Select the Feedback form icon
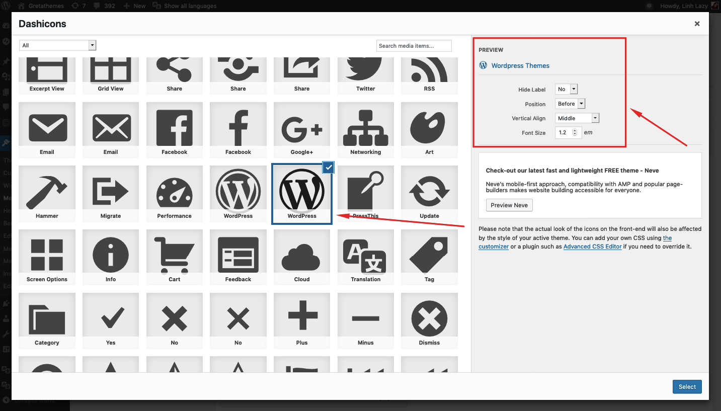This screenshot has width=721, height=411. pos(238,258)
